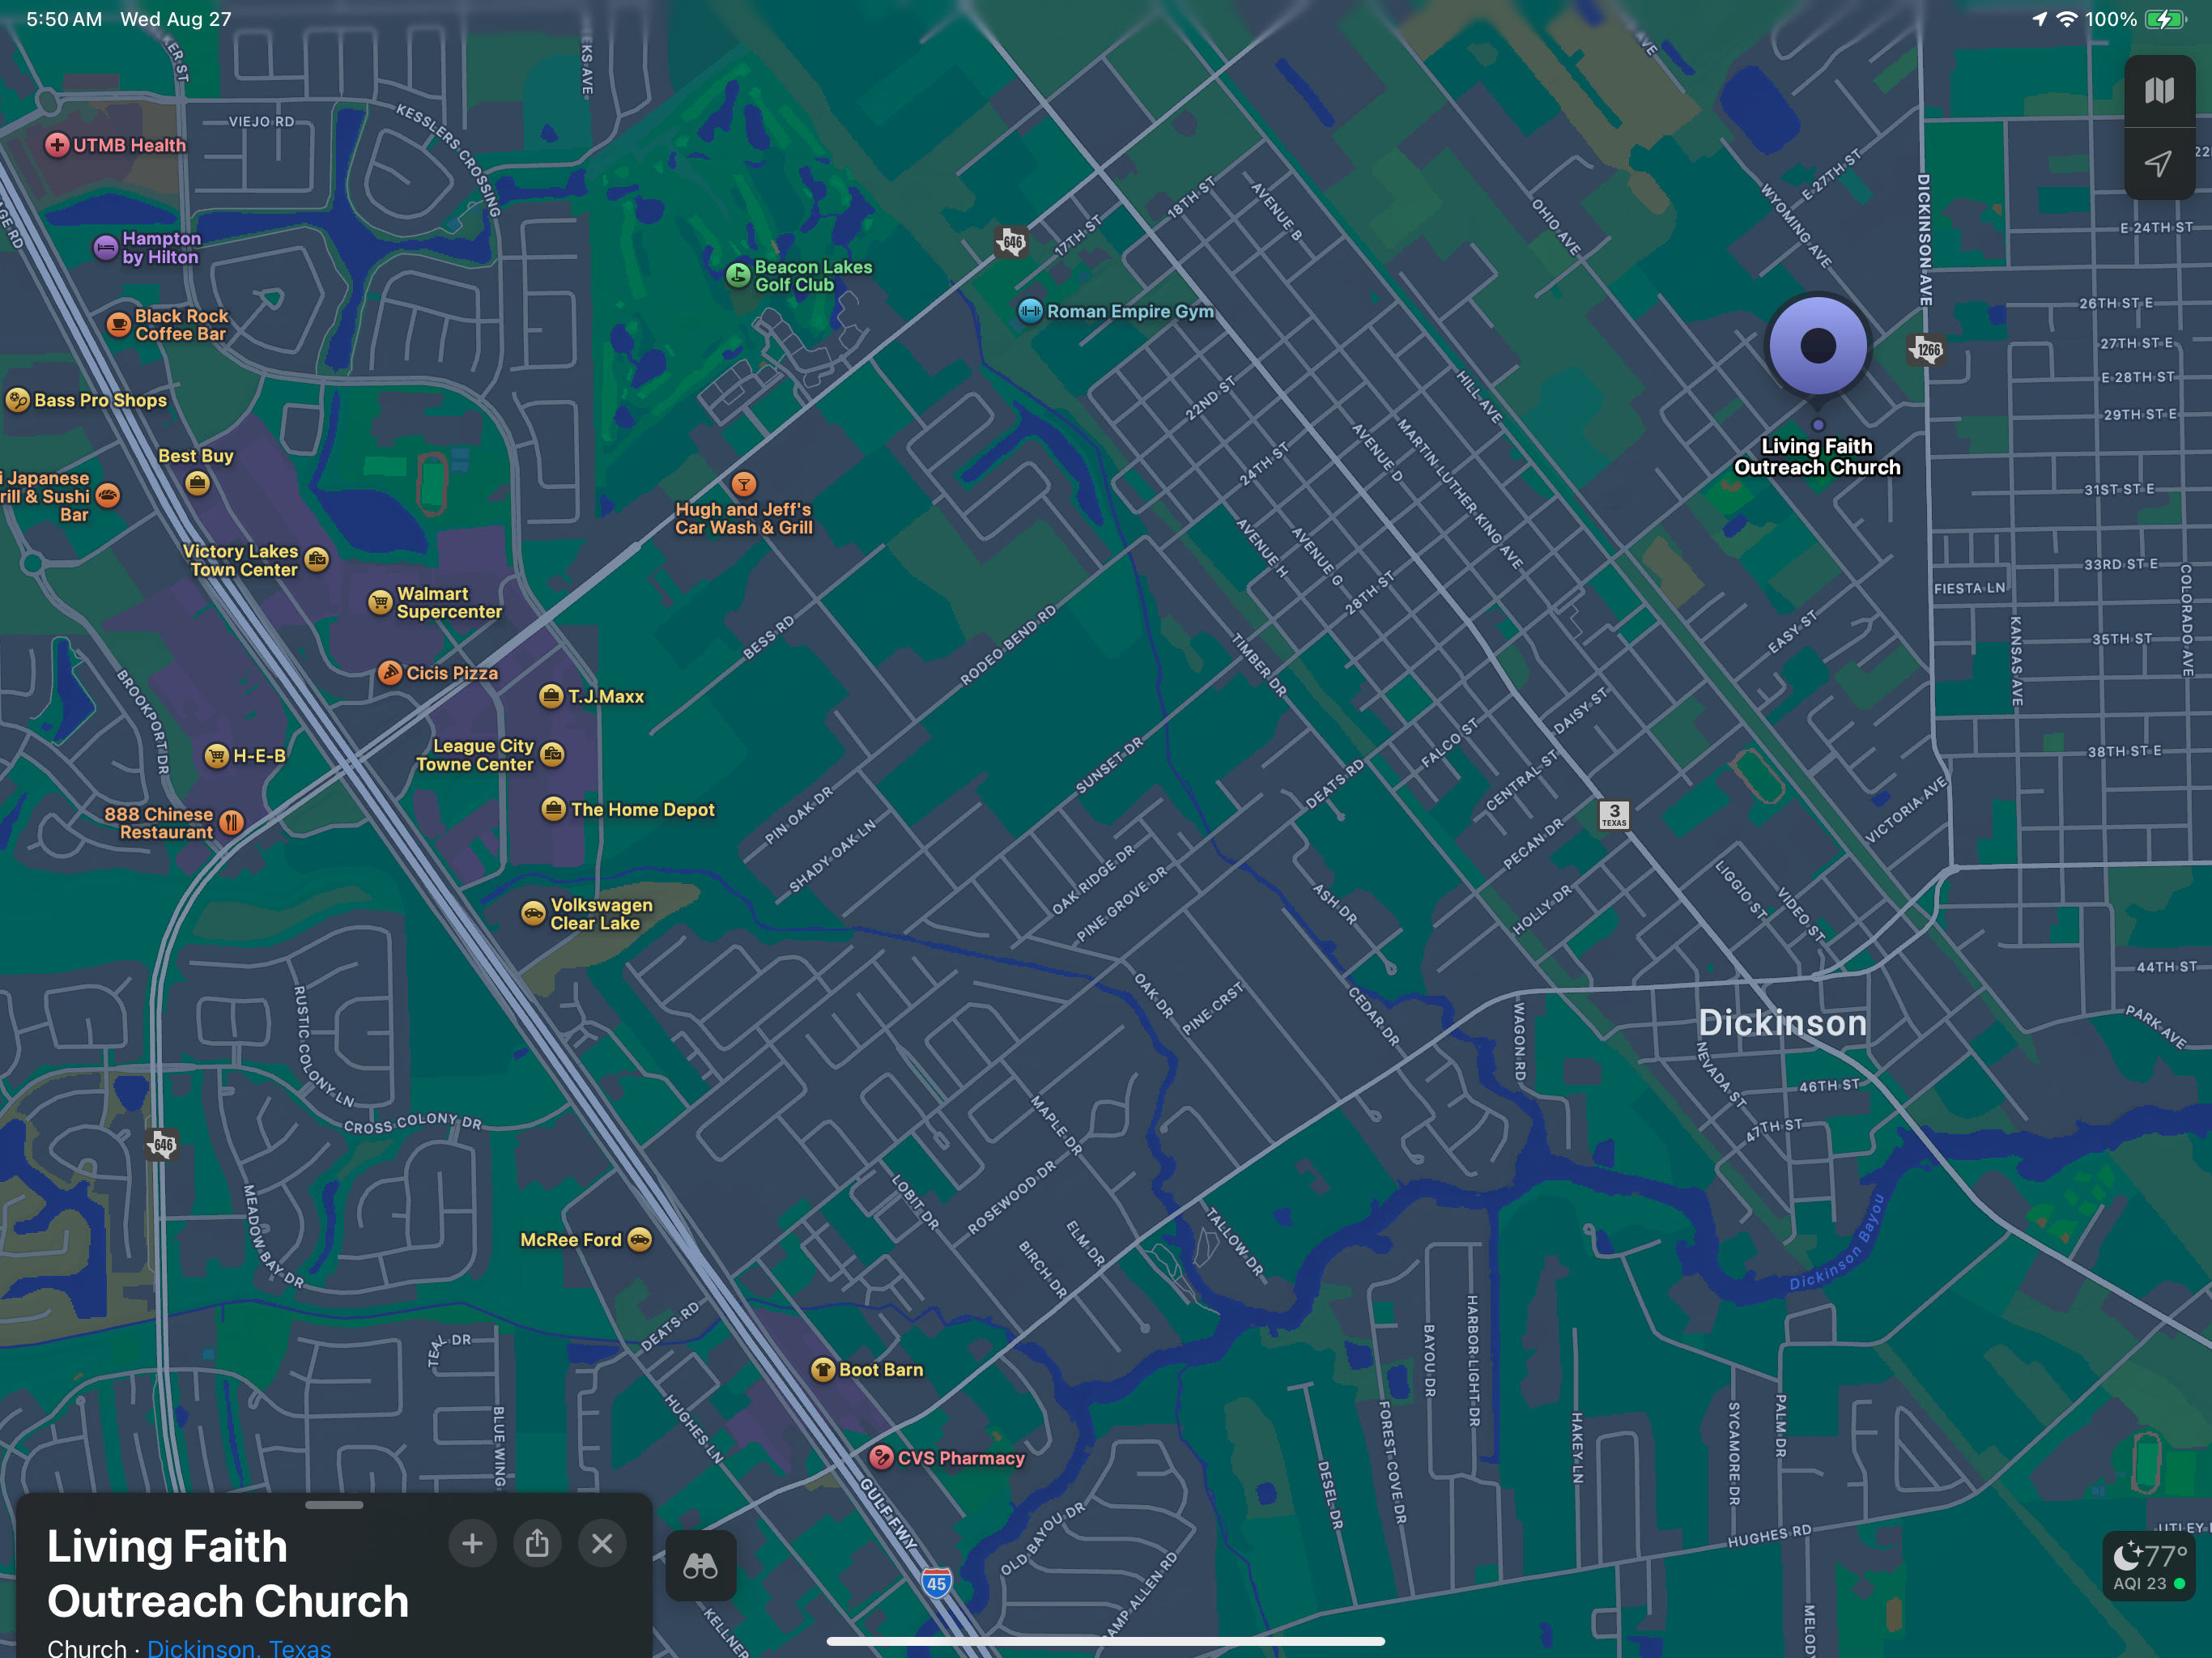Tap the Dickinson Ave street label

(1924, 240)
